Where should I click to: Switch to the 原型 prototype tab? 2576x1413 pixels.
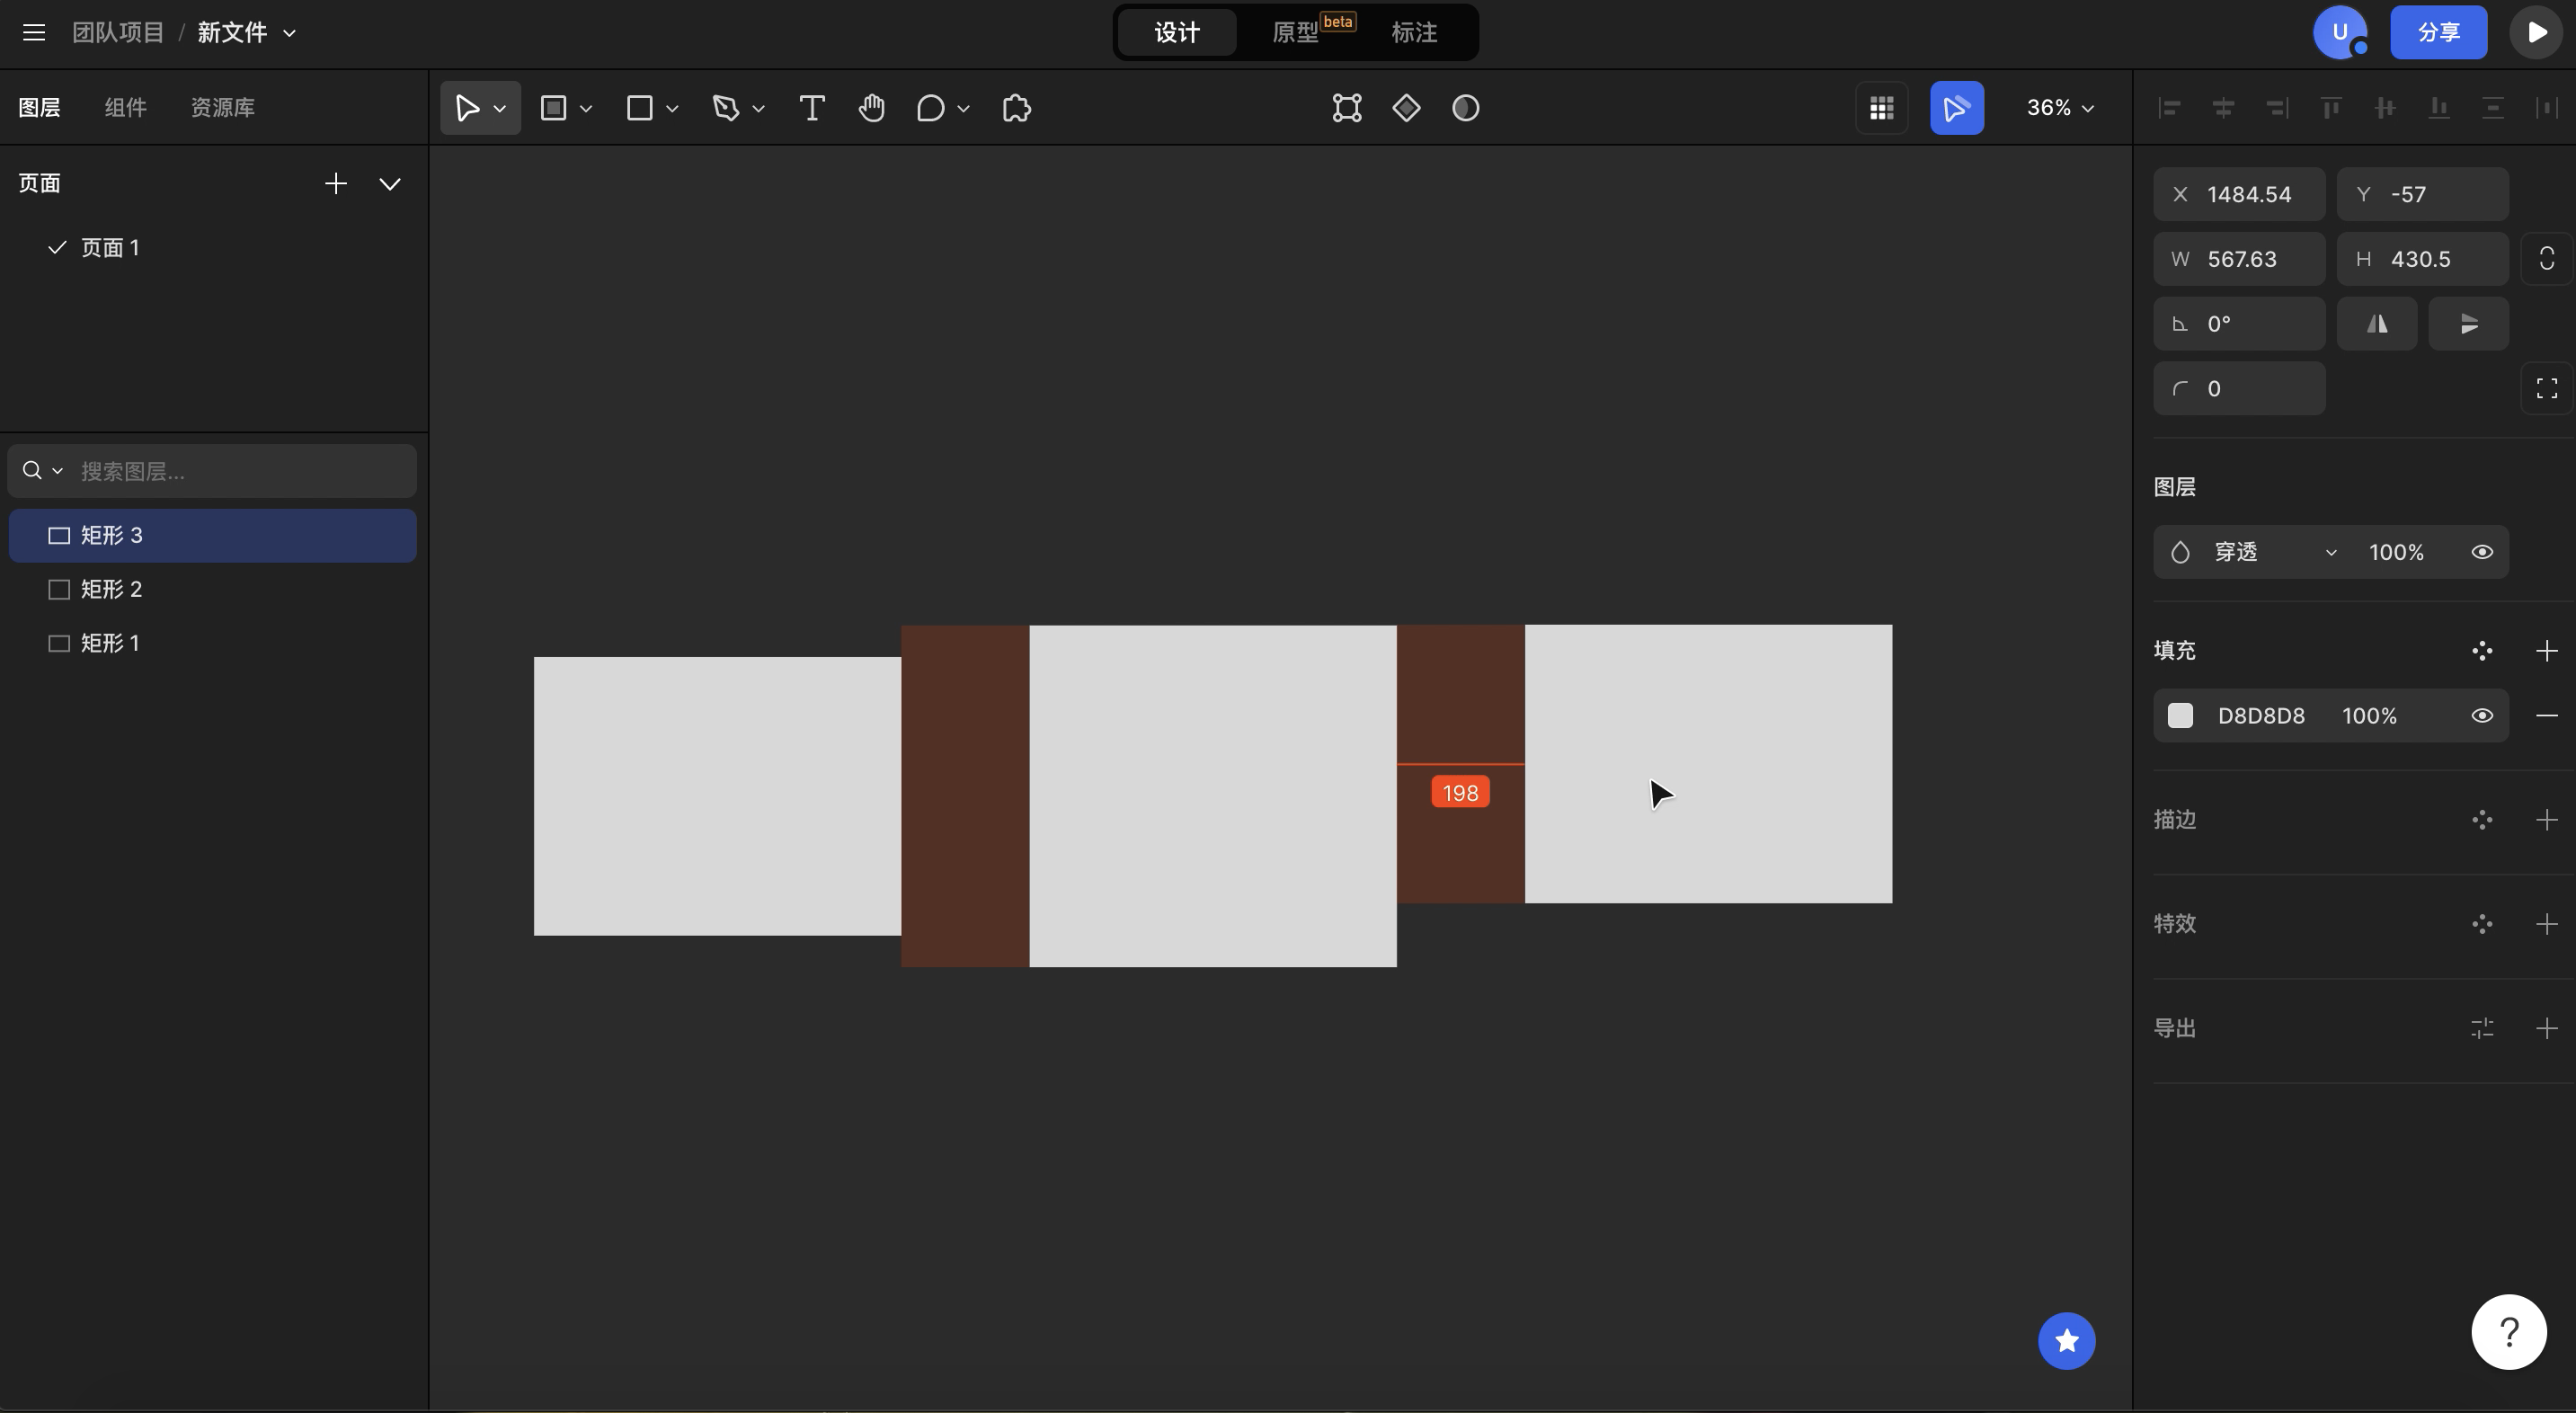pyautogui.click(x=1296, y=33)
